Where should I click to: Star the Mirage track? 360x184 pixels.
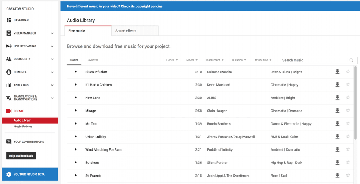348,110
